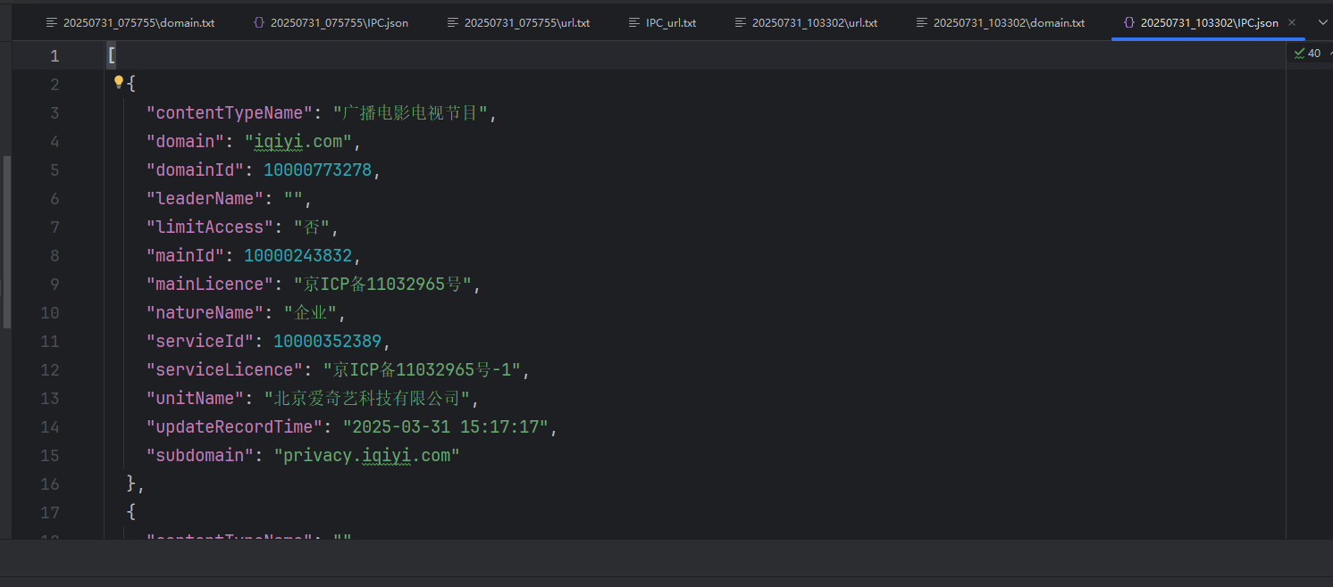Close the 20250731_103302\IPC.json tab
This screenshot has height=587, width=1333.
click(x=1292, y=22)
